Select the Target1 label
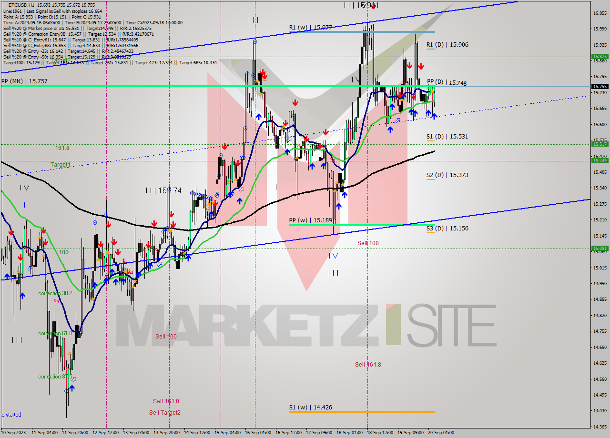610x438 pixels. (61, 165)
